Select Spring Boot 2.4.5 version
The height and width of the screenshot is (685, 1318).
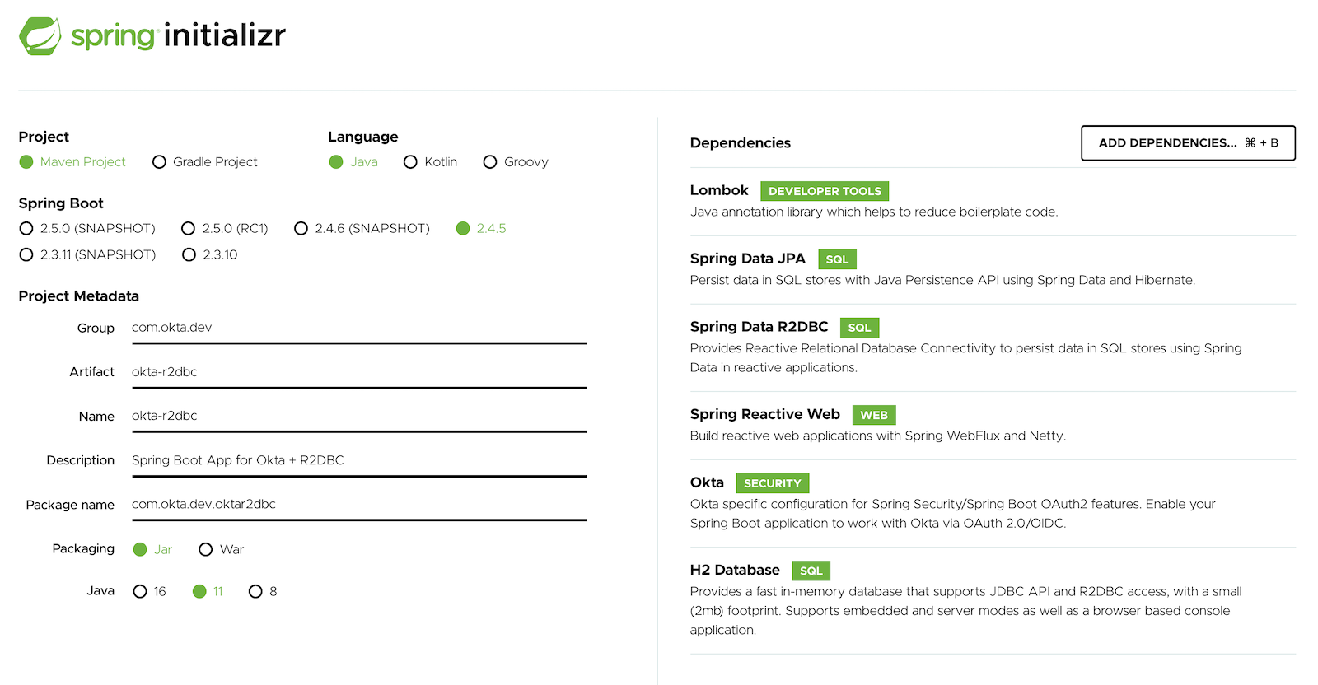coord(481,228)
